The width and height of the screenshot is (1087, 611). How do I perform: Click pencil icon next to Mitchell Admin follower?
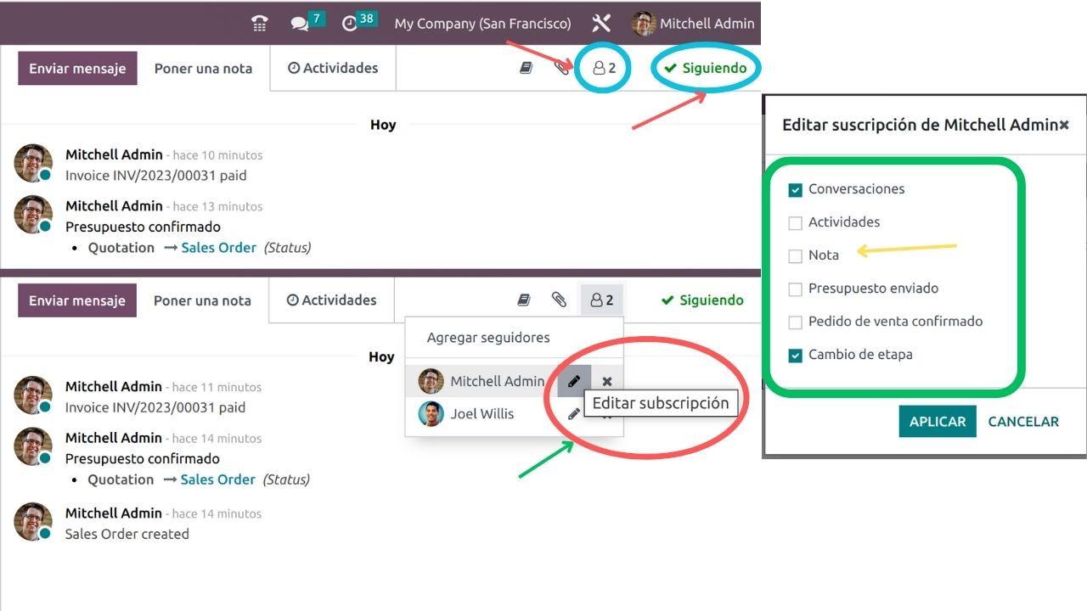(x=574, y=381)
